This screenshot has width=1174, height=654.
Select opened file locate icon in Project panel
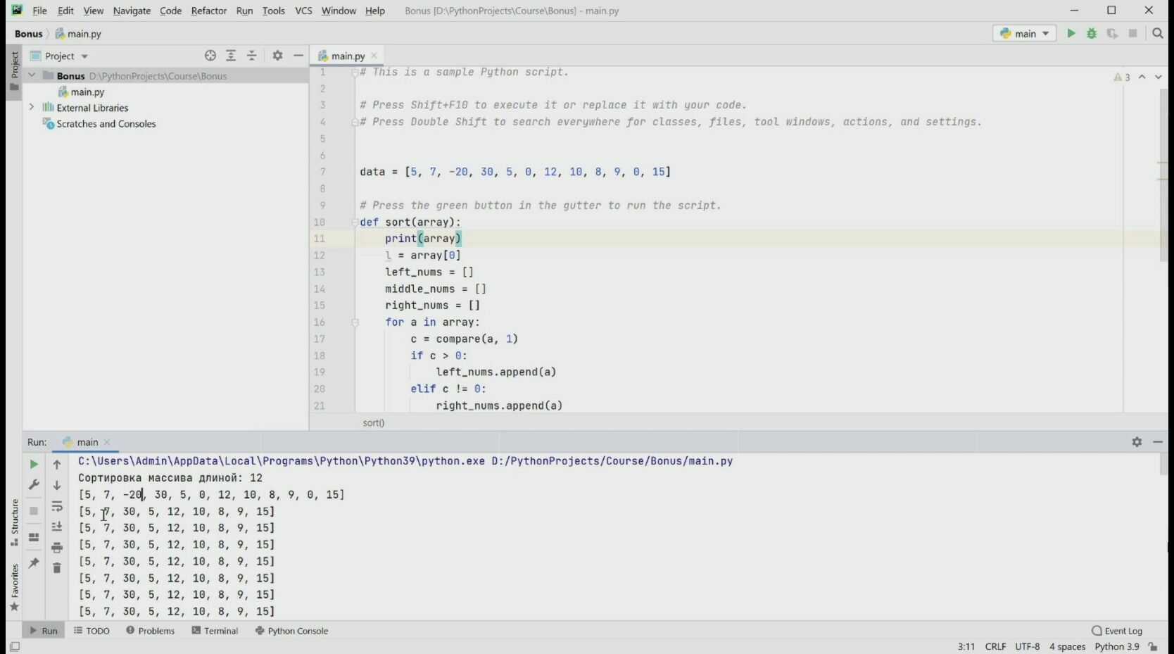(x=210, y=56)
